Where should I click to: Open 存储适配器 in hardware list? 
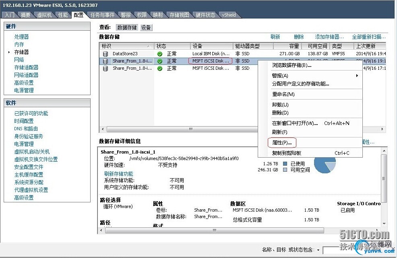(x=26, y=67)
